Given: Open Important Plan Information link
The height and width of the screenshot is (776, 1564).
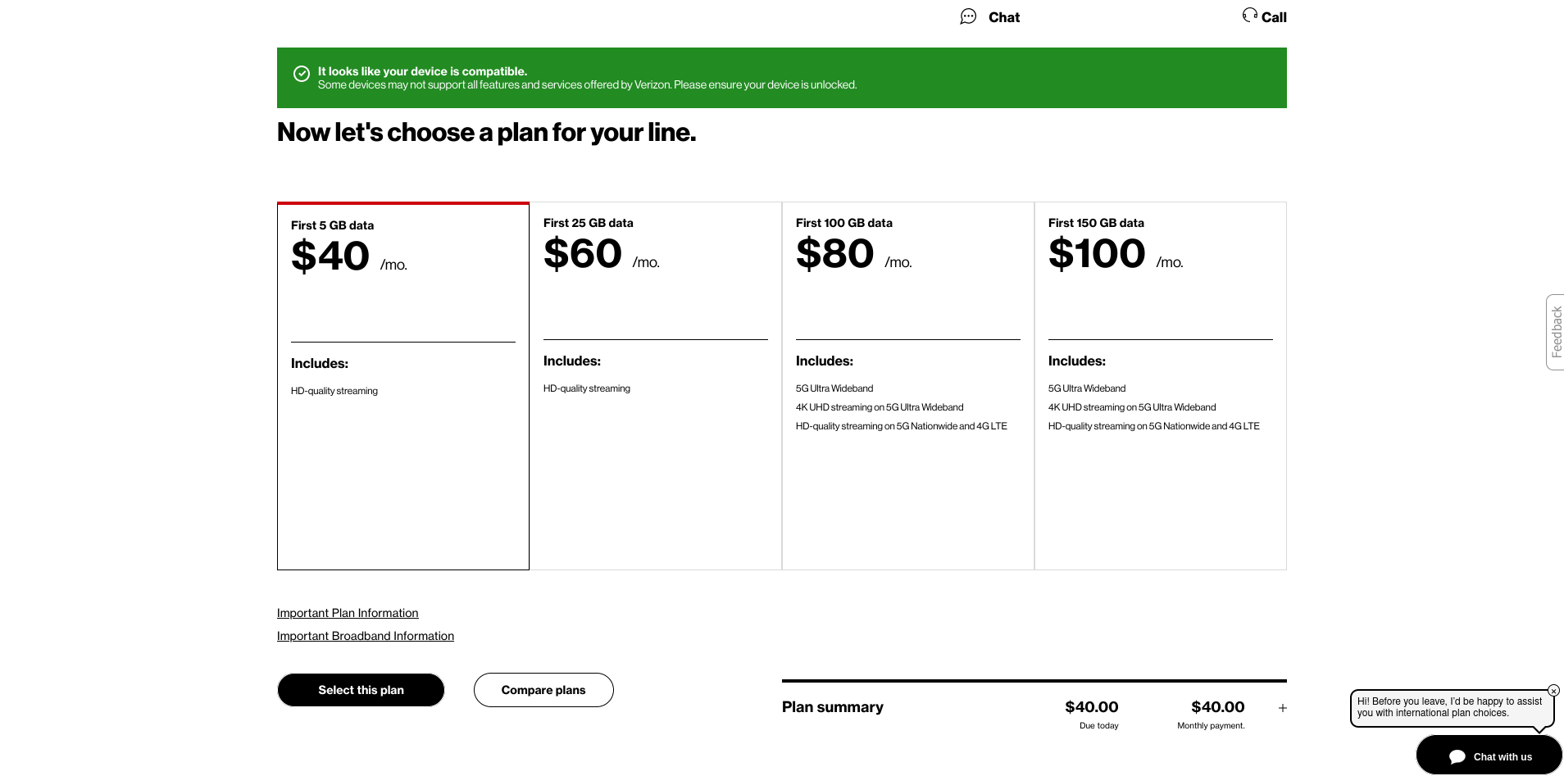Looking at the screenshot, I should click(x=348, y=613).
